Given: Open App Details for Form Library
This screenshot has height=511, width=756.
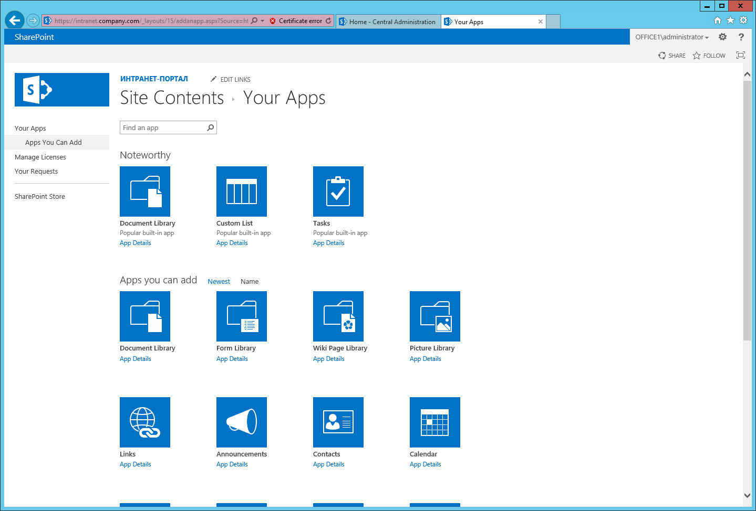Looking at the screenshot, I should point(232,359).
